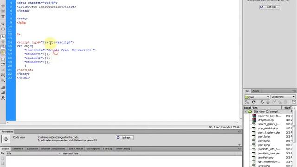
Task: Switch to the Search tab
Action: [x=6, y=149]
